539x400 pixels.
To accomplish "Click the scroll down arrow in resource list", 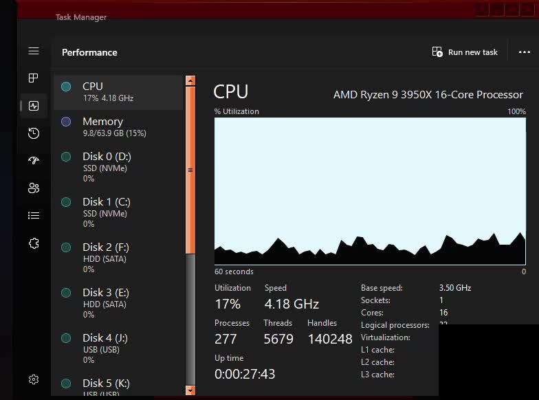I will click(190, 390).
